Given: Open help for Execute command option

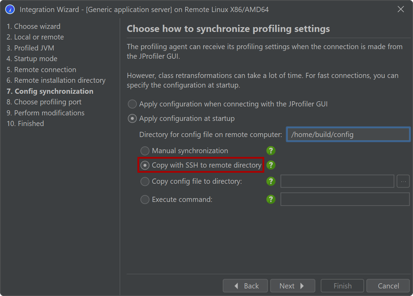Looking at the screenshot, I should point(271,199).
